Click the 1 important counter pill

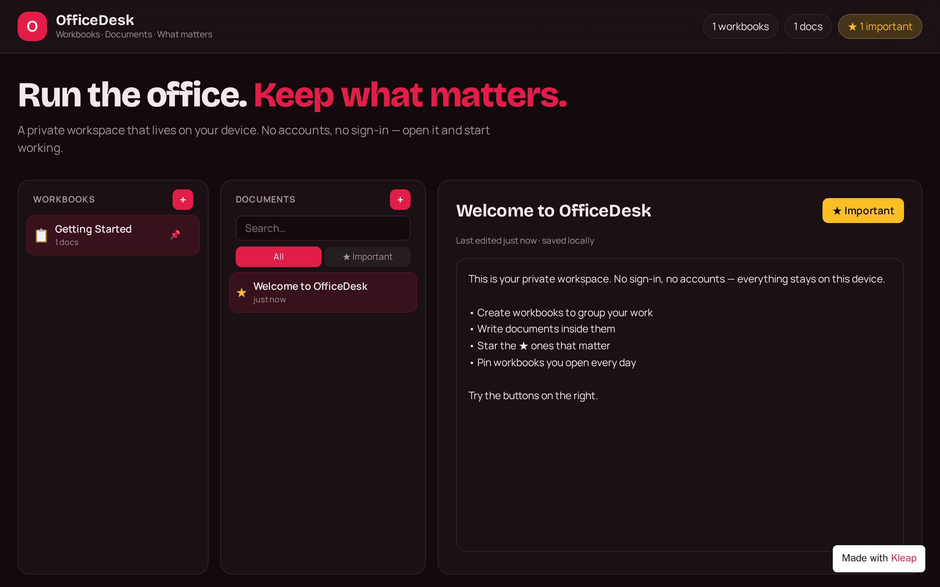click(880, 26)
